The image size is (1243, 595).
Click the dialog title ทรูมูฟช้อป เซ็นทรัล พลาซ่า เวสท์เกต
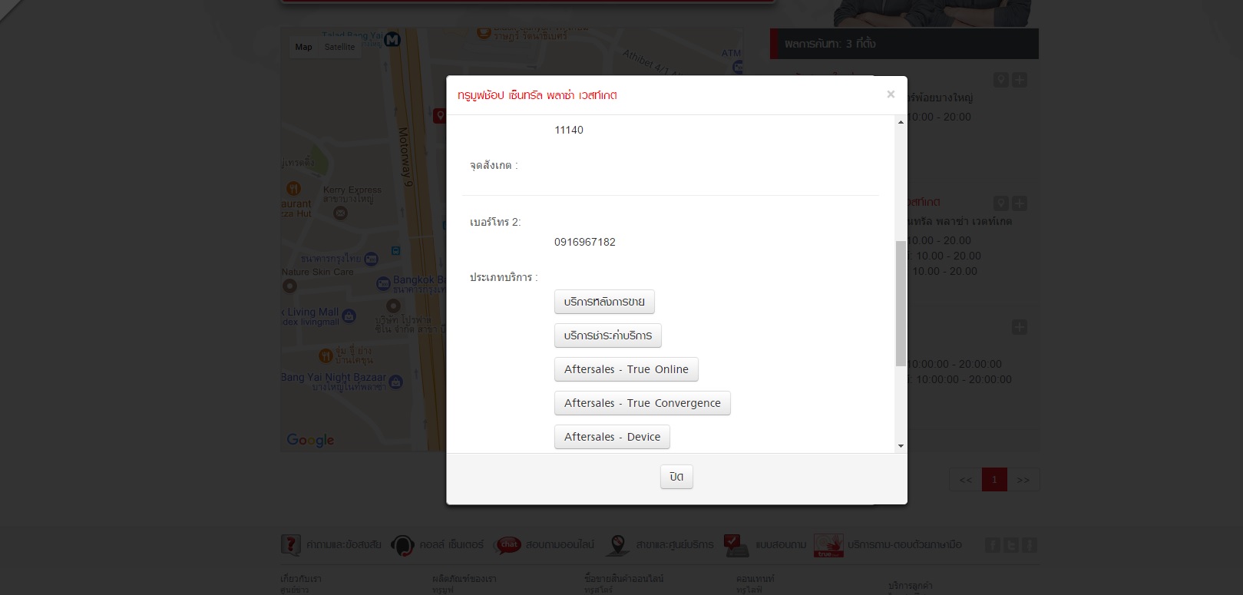[x=537, y=95]
